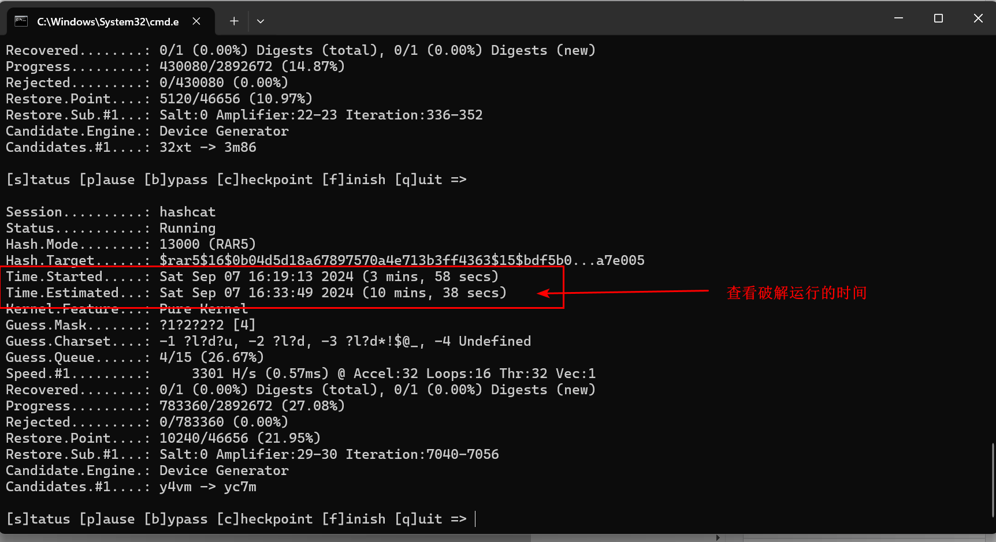Minimize the terminal window
Screen dimensions: 996x542
pos(898,18)
